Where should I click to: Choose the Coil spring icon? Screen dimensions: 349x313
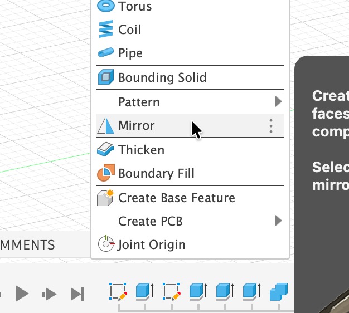105,30
